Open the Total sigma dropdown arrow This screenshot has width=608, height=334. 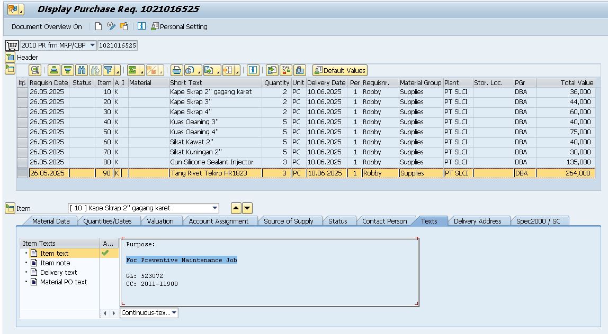point(142,71)
